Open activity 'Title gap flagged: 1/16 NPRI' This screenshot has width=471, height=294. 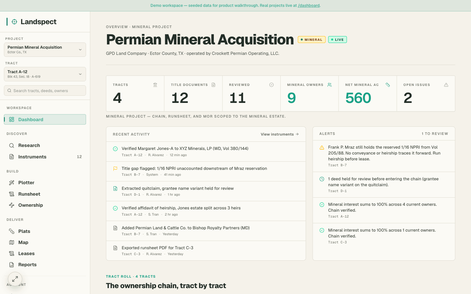[206, 171]
